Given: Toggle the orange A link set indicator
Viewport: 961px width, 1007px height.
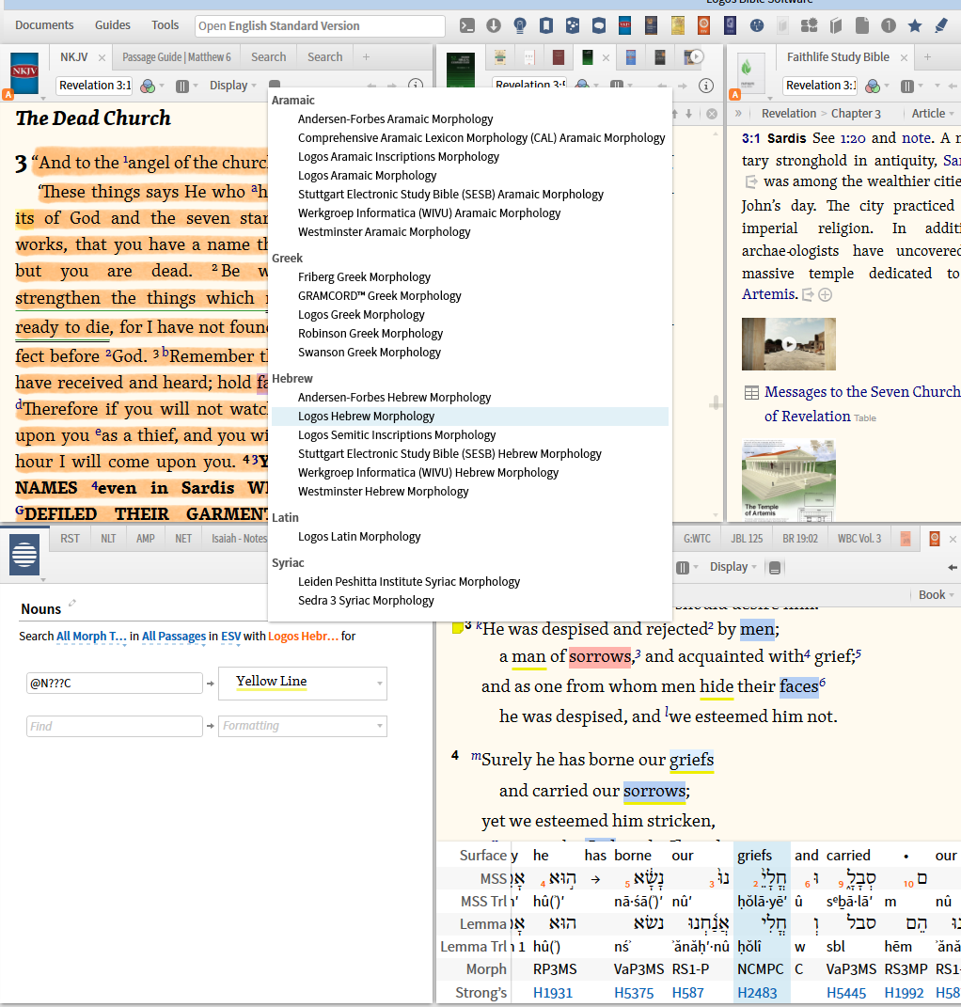Looking at the screenshot, I should coord(9,95).
